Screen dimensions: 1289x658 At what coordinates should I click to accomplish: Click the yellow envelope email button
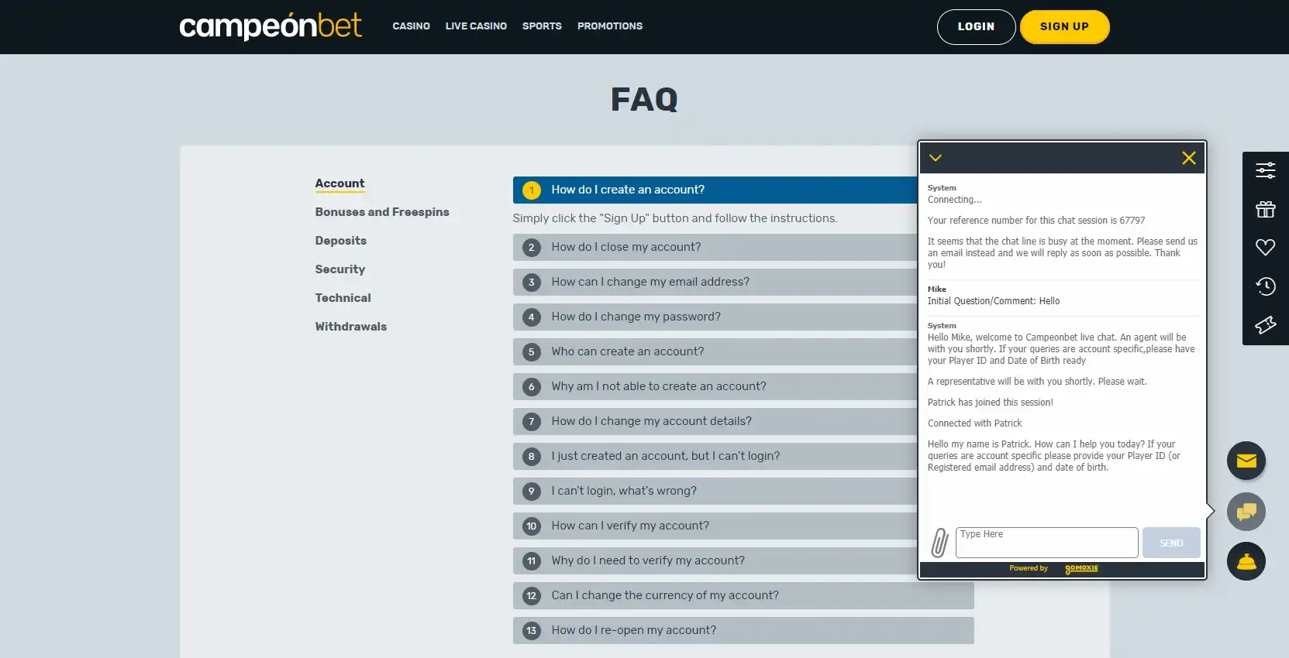(1246, 461)
